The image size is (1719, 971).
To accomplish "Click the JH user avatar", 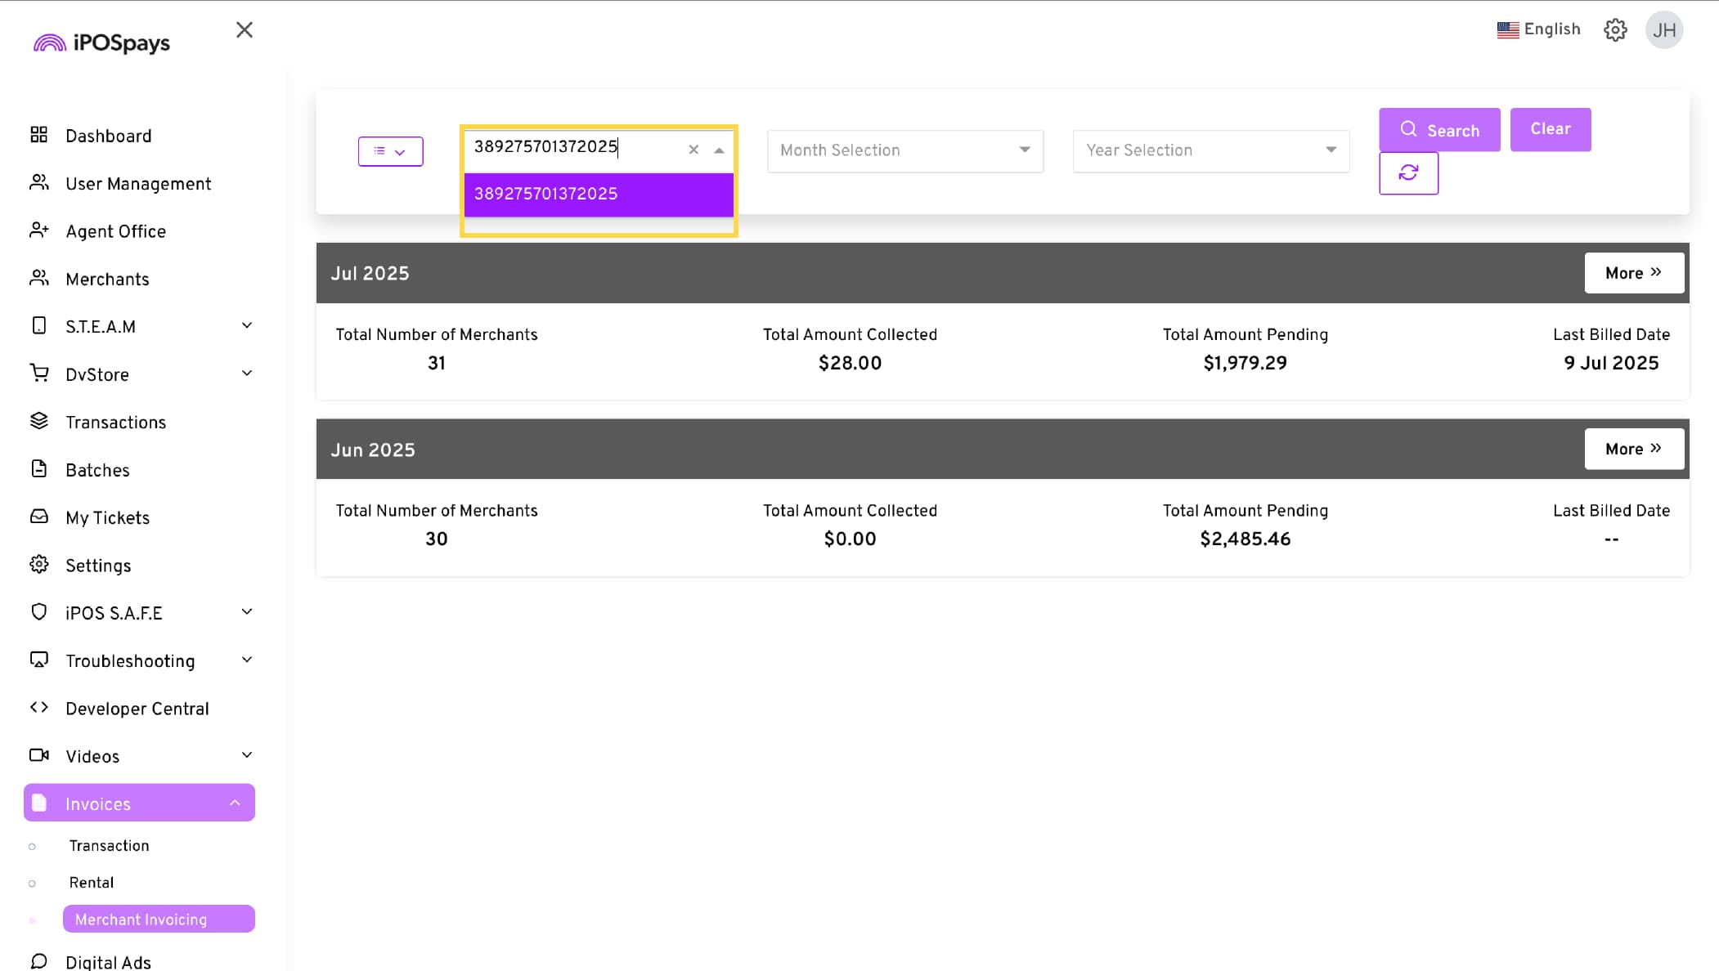I will 1663,30.
